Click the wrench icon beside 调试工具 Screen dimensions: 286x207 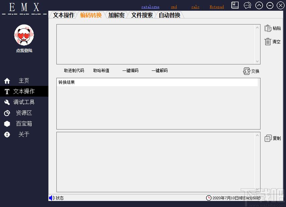pos(7,102)
